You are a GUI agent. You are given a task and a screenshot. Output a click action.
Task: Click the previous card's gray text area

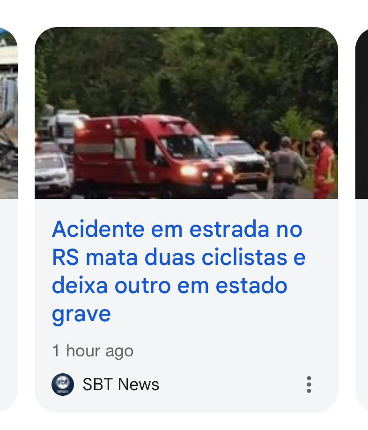(9, 304)
